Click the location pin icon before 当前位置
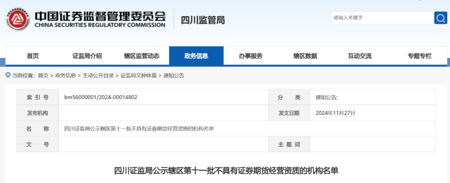Screen dimensions: 450x183 coord(8,75)
